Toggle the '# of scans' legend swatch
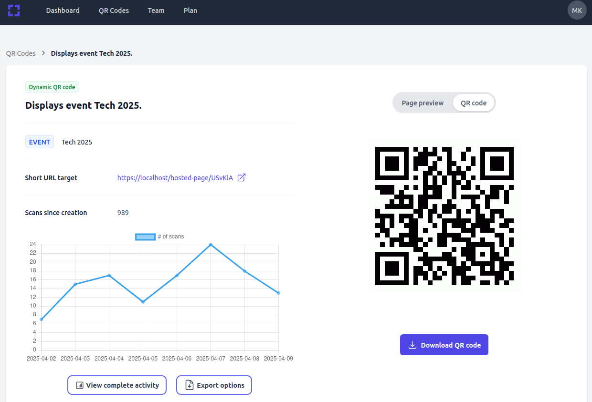This screenshot has width=592, height=402. pyautogui.click(x=146, y=237)
